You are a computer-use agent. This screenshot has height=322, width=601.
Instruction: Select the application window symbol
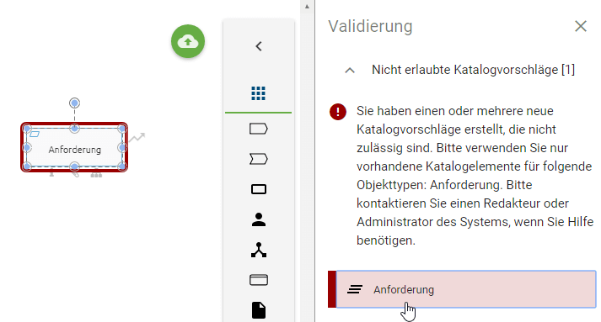click(x=258, y=280)
